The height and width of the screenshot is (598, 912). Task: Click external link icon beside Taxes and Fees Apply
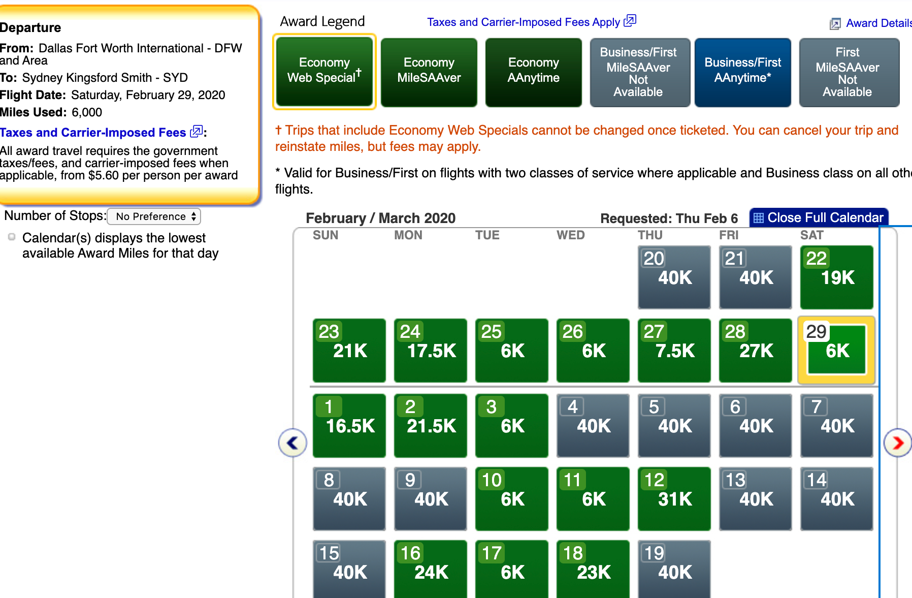(x=630, y=21)
